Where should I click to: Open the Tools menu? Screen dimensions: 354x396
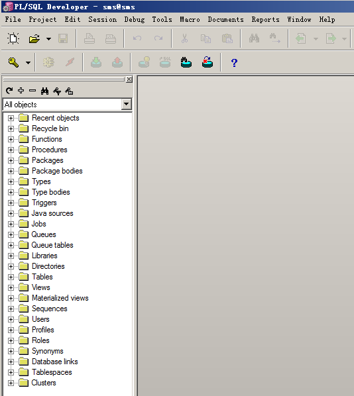pos(162,19)
